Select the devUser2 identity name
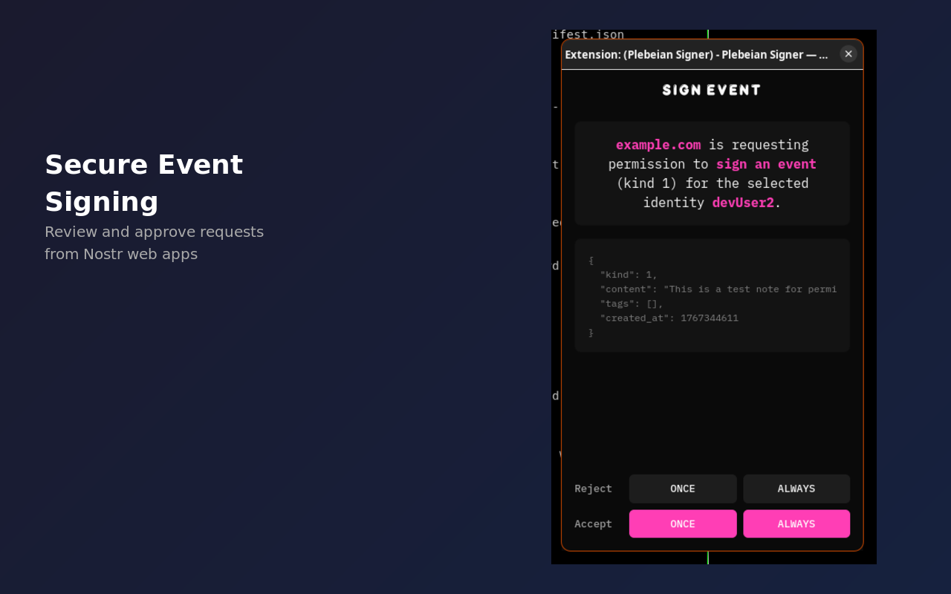951x594 pixels. pyautogui.click(x=742, y=203)
